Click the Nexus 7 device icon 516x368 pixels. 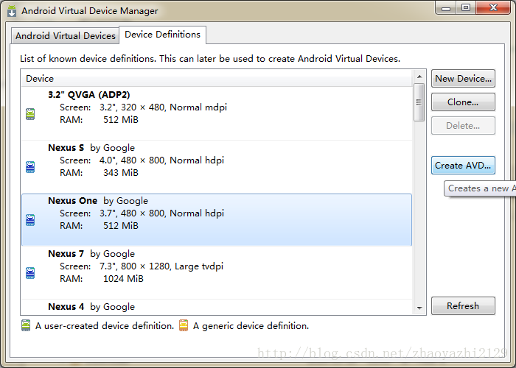coord(30,273)
